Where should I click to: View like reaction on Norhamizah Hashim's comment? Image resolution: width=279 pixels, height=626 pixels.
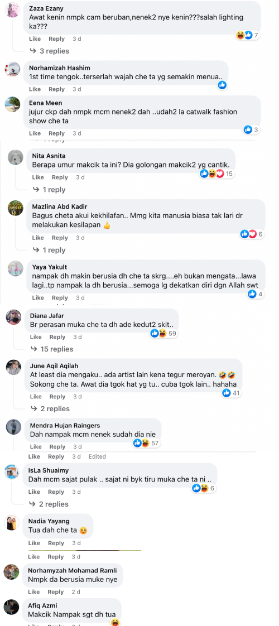coord(222,85)
